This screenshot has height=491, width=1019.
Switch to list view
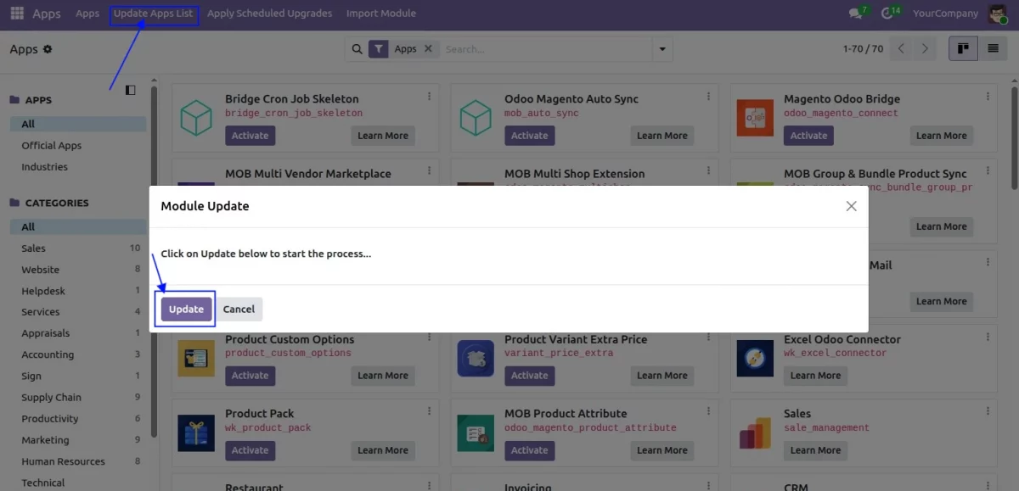pos(992,49)
